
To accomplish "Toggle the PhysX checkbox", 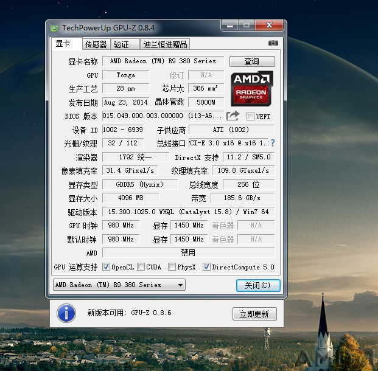I will click(x=172, y=266).
